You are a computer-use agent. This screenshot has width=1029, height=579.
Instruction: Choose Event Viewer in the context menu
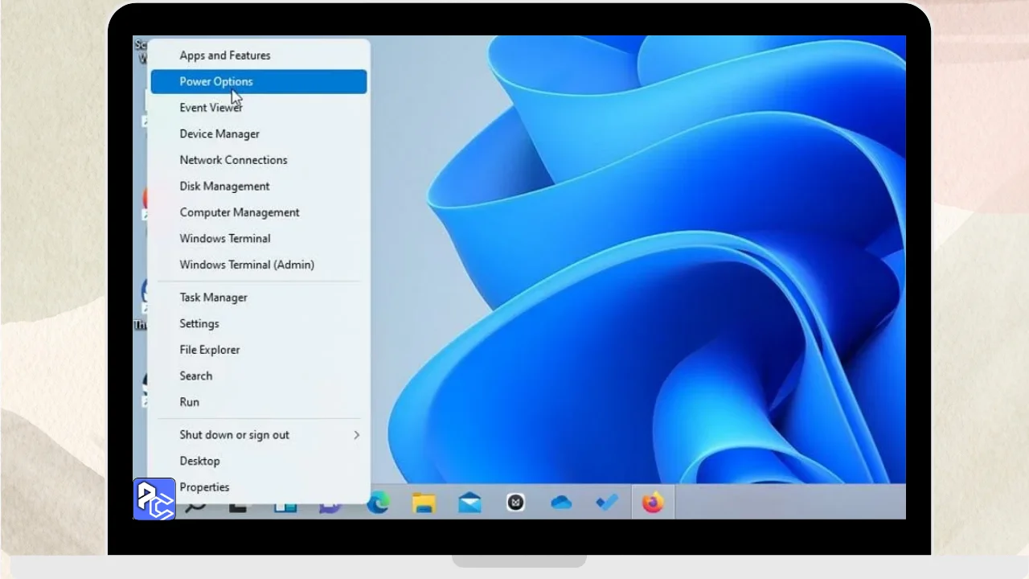[x=211, y=108]
